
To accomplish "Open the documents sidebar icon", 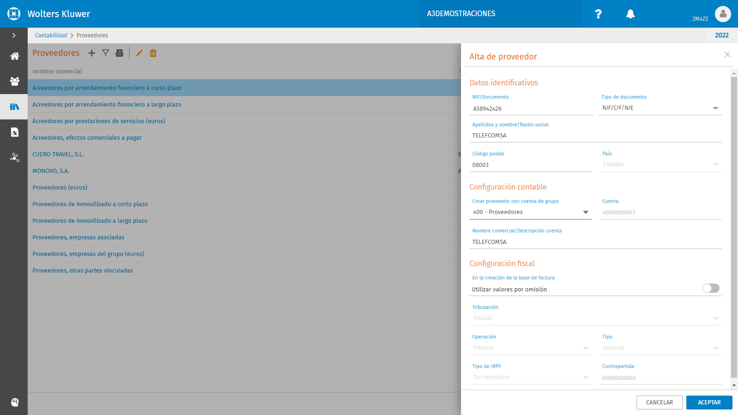I will [14, 132].
